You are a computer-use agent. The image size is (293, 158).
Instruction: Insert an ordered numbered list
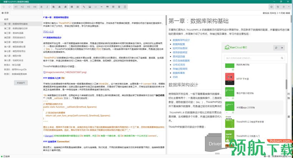(x=78, y=7)
